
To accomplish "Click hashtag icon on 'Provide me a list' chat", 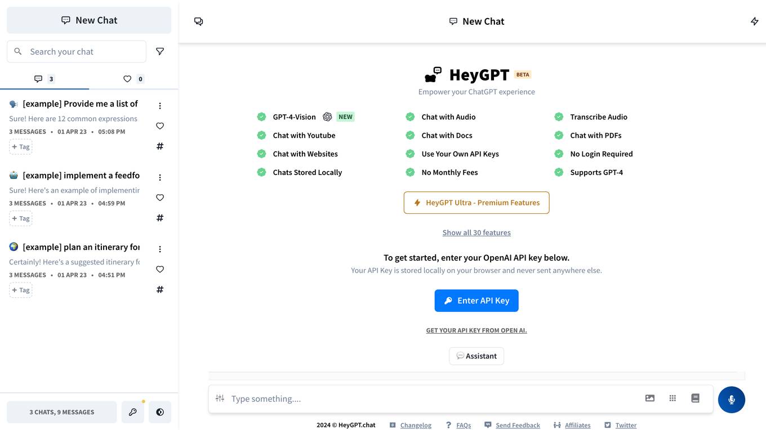I will pyautogui.click(x=160, y=146).
